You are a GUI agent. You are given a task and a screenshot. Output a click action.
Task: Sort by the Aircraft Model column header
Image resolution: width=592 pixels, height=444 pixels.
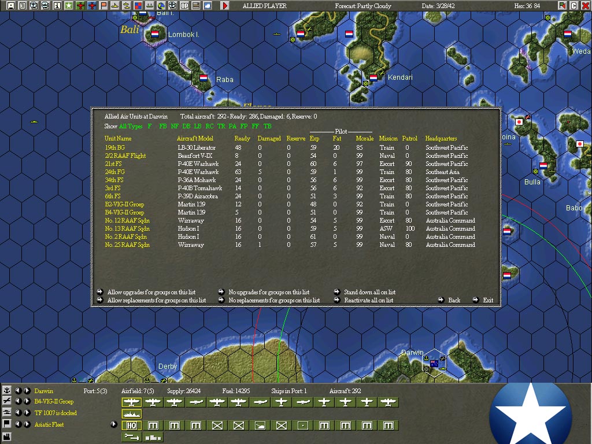tap(195, 139)
